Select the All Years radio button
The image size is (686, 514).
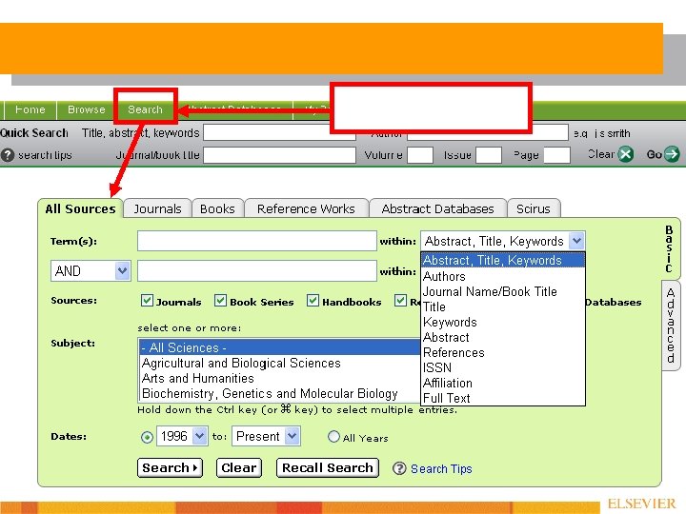point(333,437)
